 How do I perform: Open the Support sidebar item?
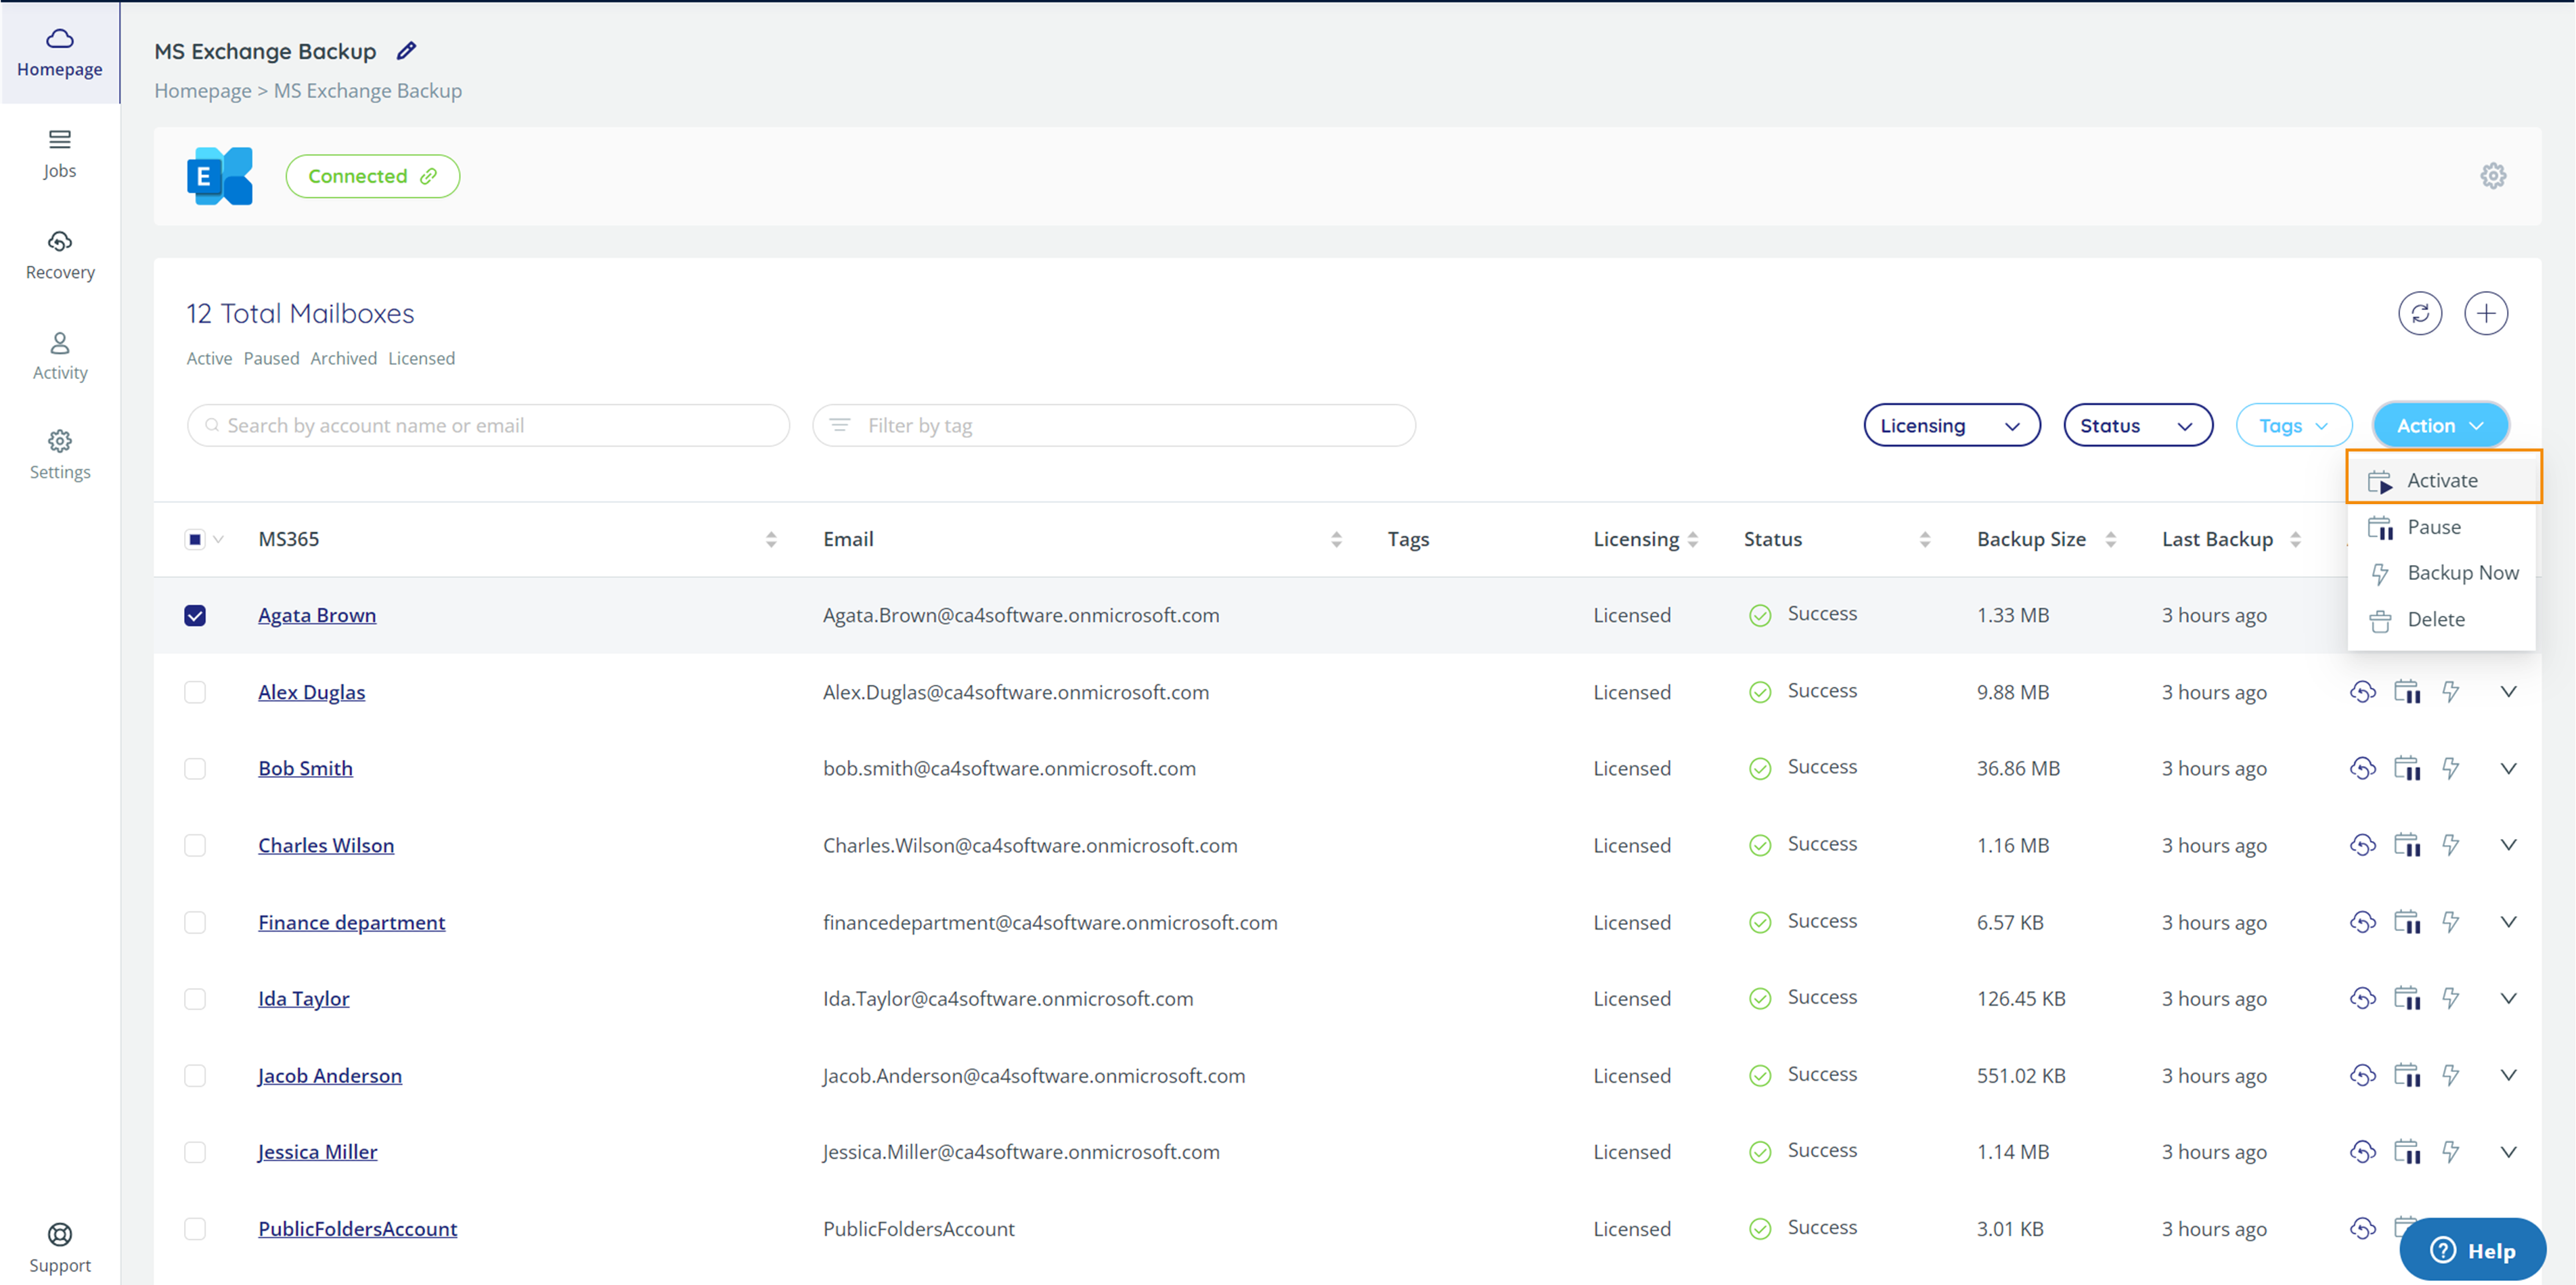click(x=60, y=1248)
